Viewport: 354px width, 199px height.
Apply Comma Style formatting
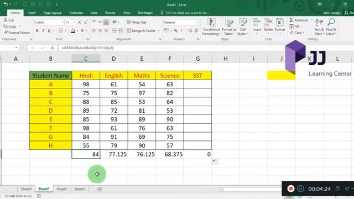tap(181, 31)
